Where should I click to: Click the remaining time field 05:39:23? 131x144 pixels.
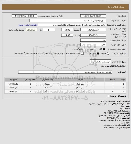click(x=31, y=30)
